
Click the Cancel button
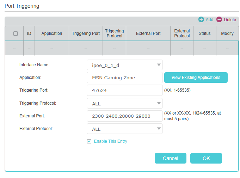[x=170, y=158]
